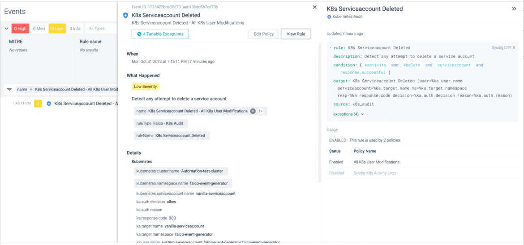This screenshot has height=245, width=524.
Task: Open All K8s User Modifications policy
Action: click(377, 162)
